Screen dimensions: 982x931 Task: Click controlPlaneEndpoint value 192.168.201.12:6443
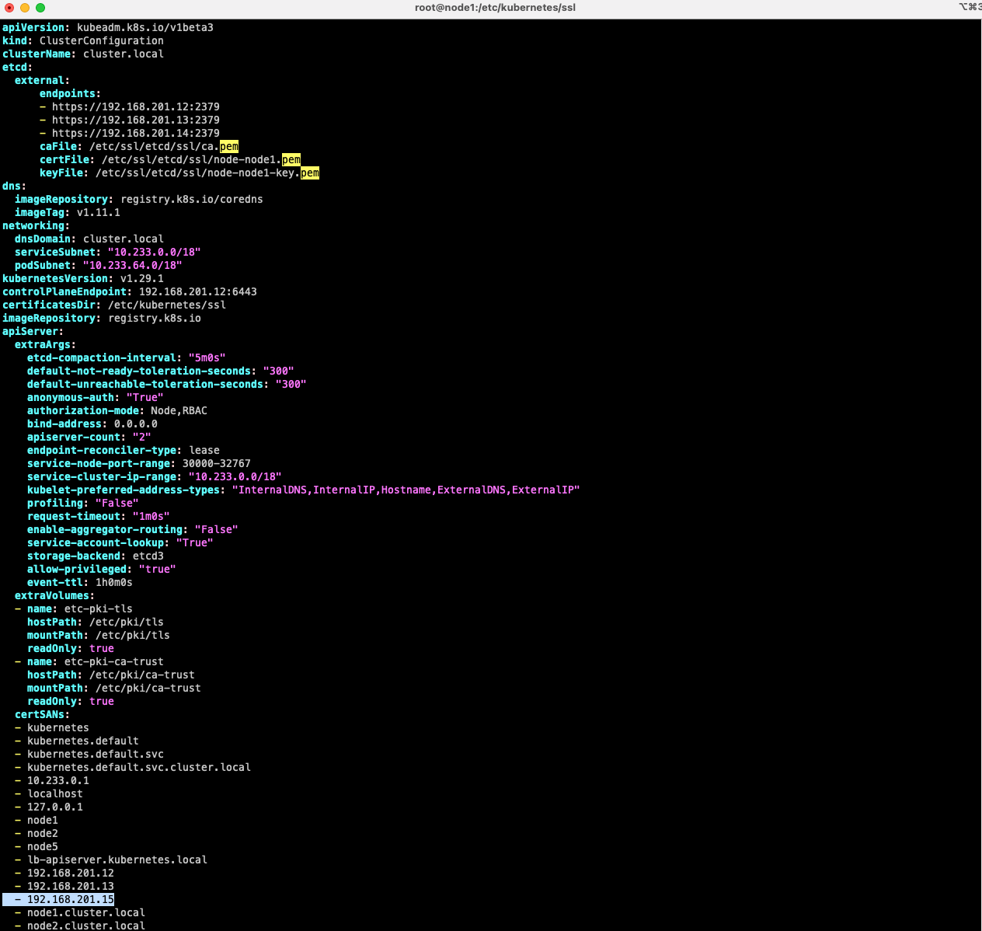(198, 291)
